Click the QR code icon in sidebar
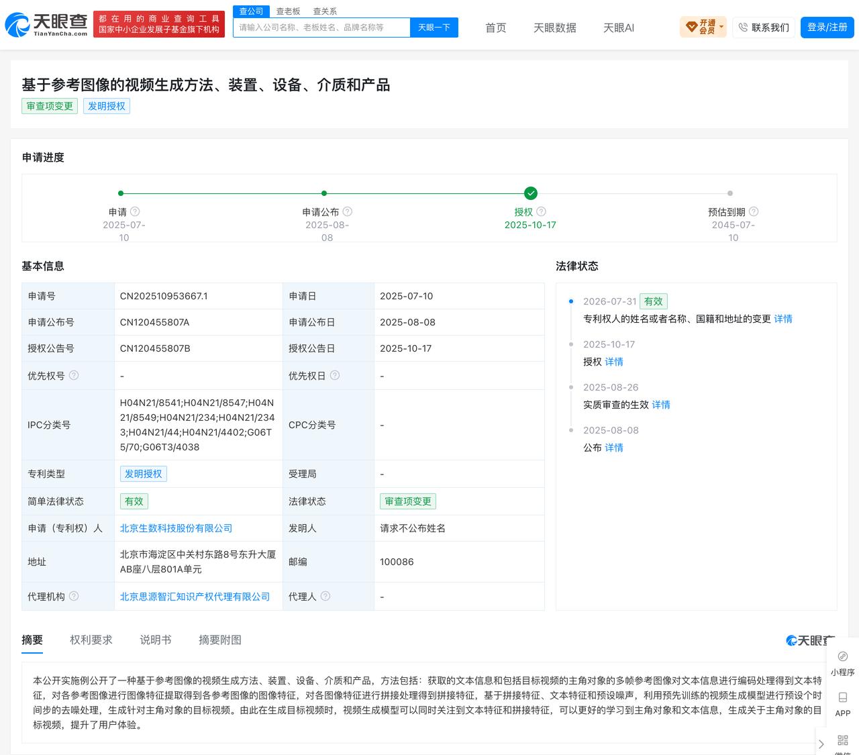This screenshot has height=755, width=859. (843, 740)
